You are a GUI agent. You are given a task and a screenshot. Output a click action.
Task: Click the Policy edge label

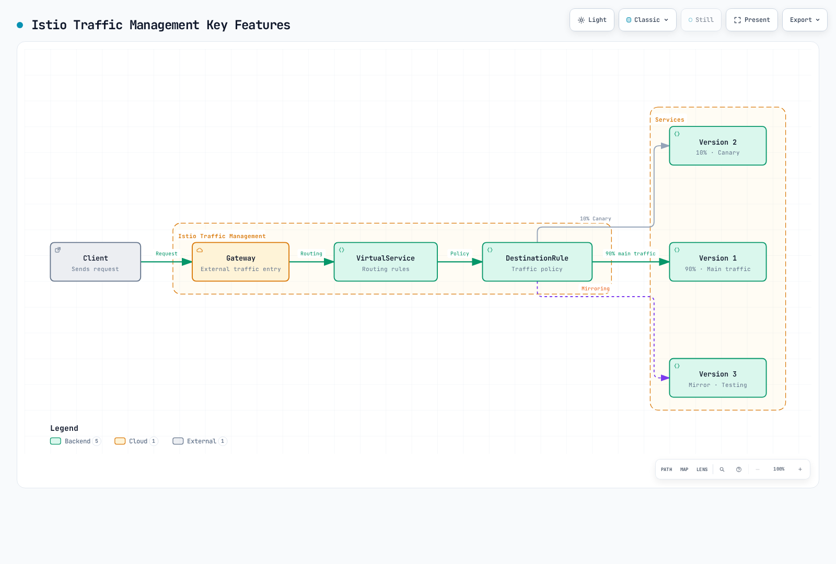click(460, 254)
